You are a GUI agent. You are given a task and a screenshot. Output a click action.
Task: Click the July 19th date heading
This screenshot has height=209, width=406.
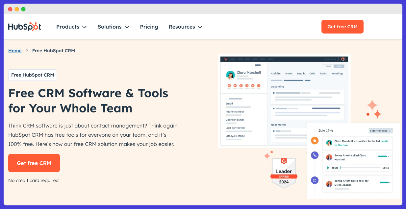click(x=326, y=131)
